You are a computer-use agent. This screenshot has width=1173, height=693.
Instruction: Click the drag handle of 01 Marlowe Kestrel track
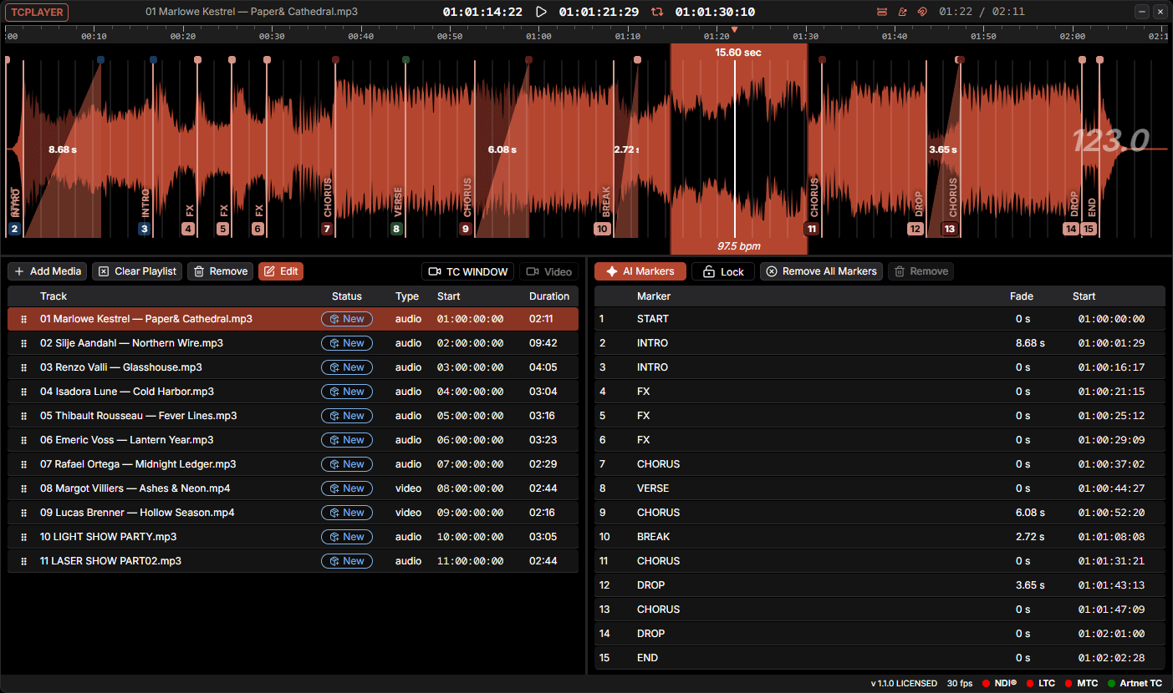(23, 319)
